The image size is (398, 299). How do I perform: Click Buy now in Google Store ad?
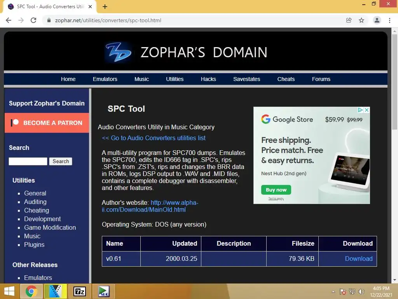(276, 190)
